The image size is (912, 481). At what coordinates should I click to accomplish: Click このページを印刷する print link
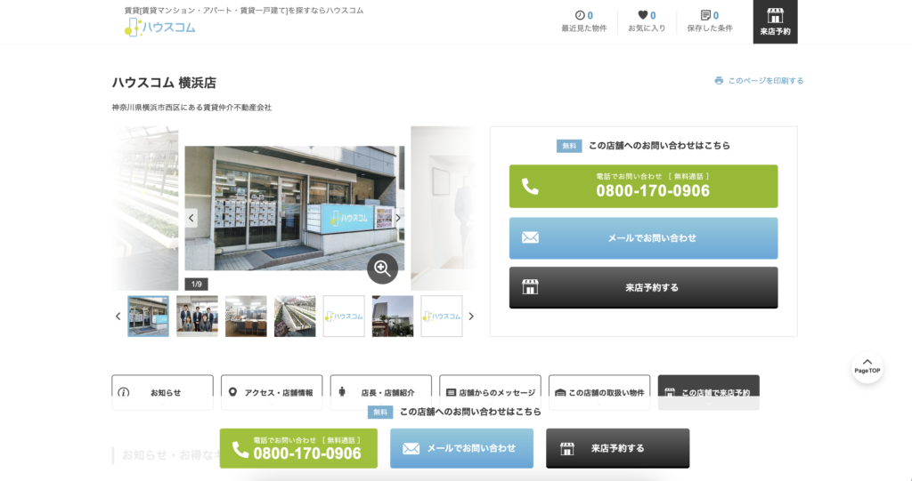tap(759, 81)
